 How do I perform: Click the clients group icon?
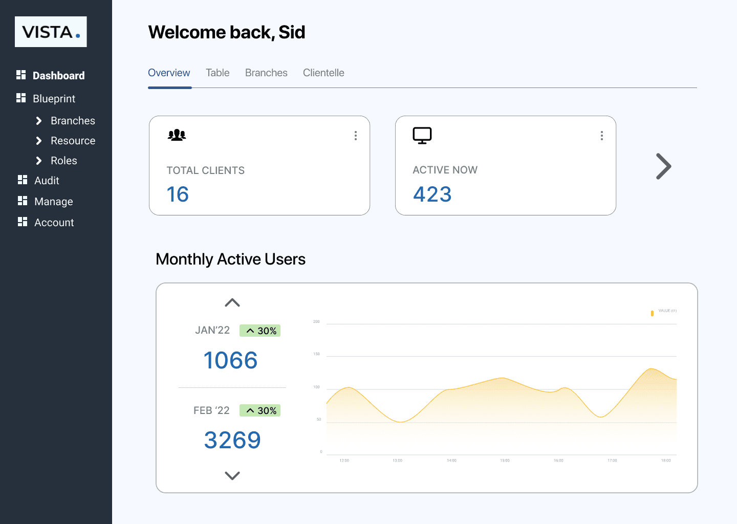coord(177,135)
